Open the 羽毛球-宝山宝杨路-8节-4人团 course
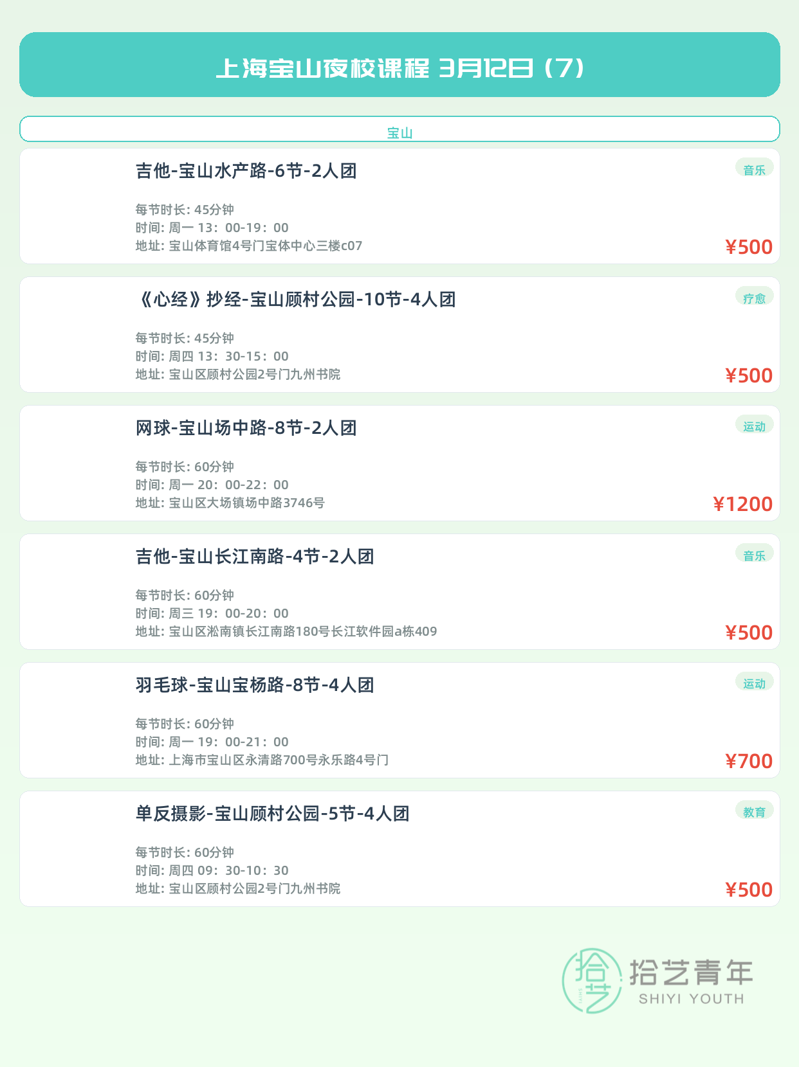Viewport: 799px width, 1067px height. (x=255, y=685)
